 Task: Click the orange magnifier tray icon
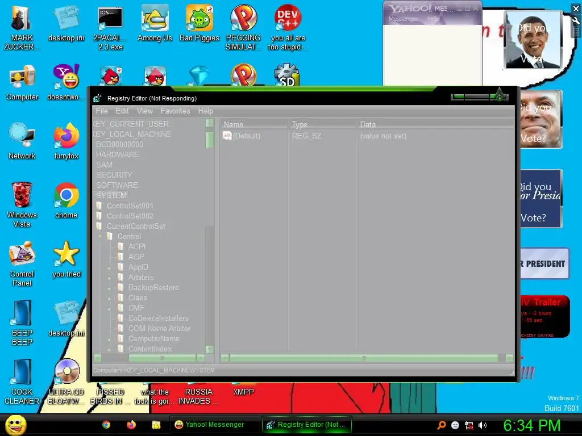pos(442,425)
